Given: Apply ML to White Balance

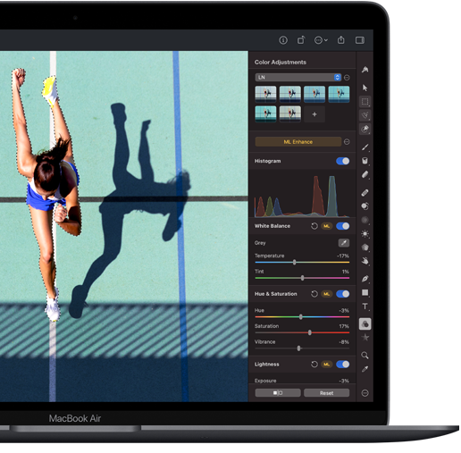Looking at the screenshot, I should (x=327, y=226).
